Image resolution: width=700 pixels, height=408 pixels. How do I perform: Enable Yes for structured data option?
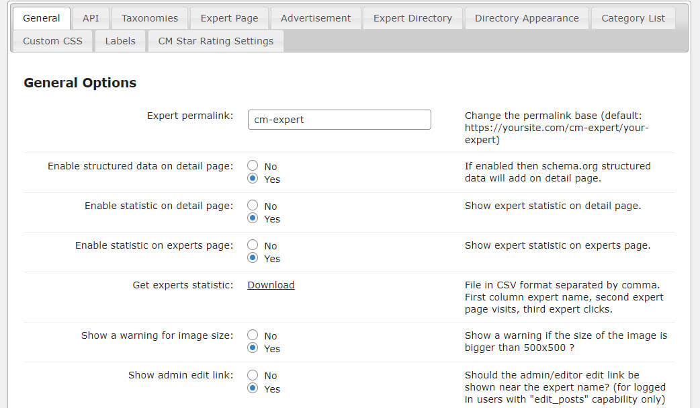(x=253, y=178)
